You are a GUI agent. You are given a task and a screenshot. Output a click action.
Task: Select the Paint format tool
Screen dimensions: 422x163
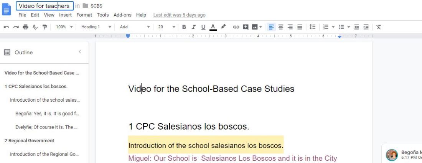[x=45, y=27]
